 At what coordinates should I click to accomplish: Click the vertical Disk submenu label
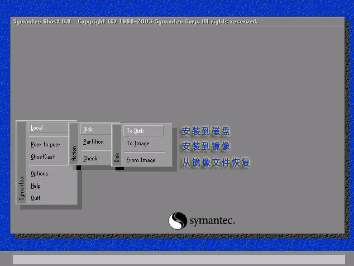pyautogui.click(x=117, y=158)
